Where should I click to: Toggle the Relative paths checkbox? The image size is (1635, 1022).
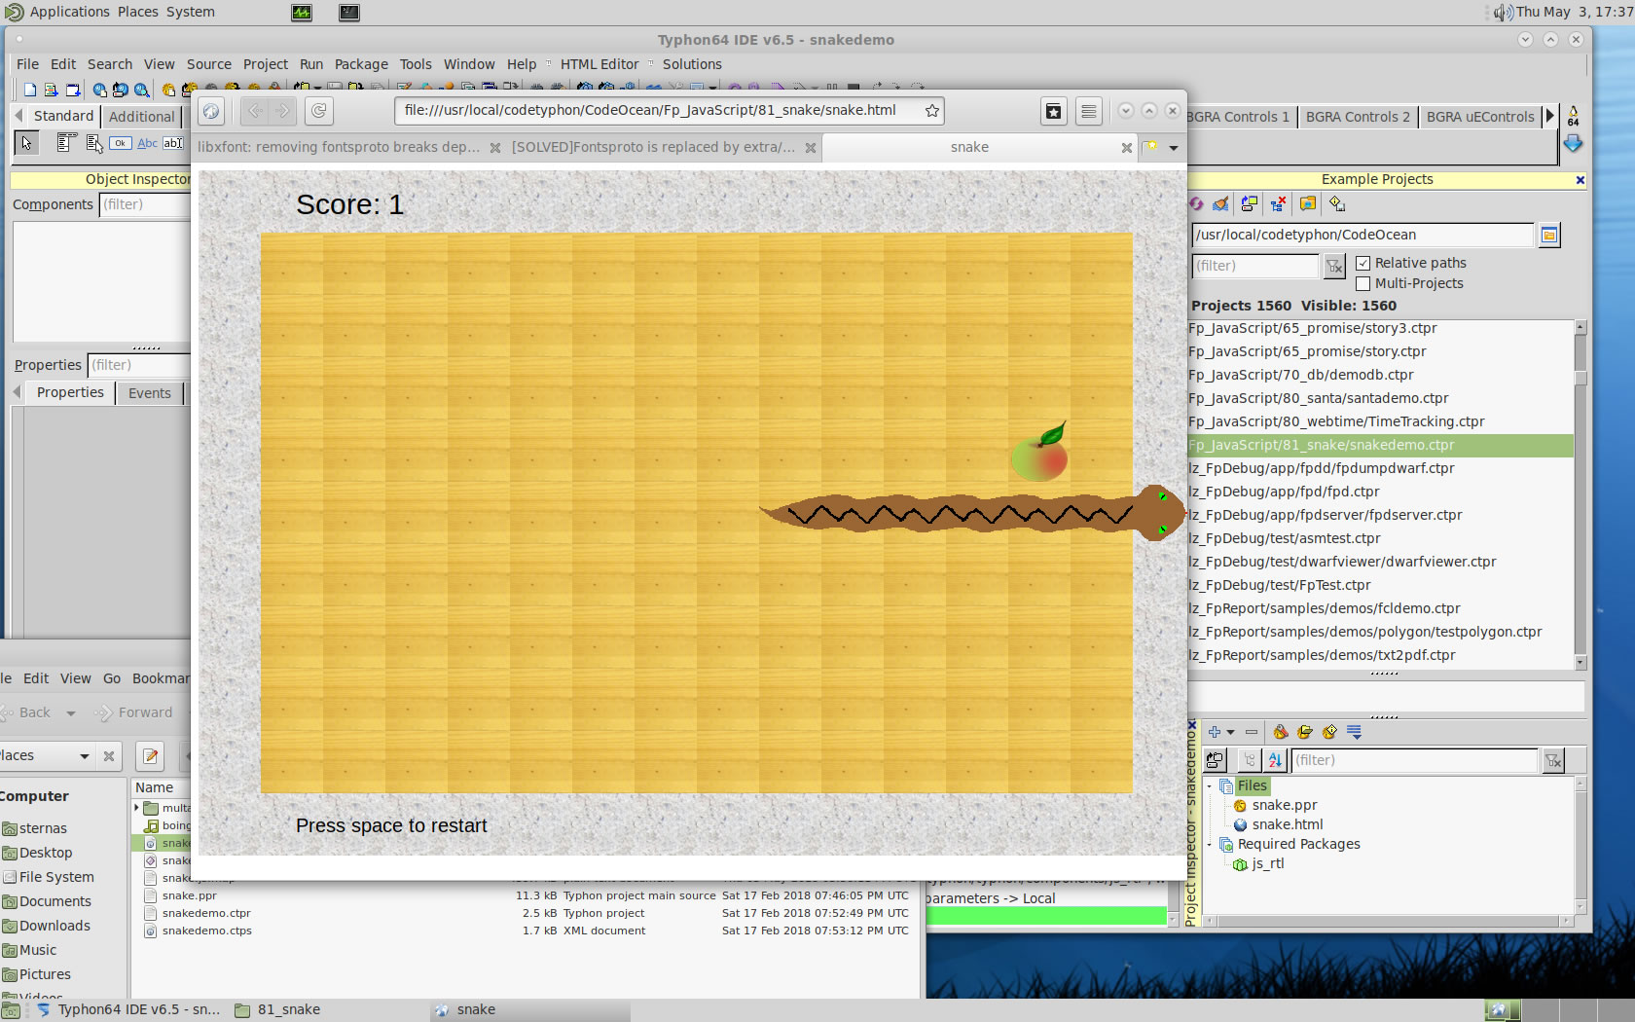[1362, 263]
